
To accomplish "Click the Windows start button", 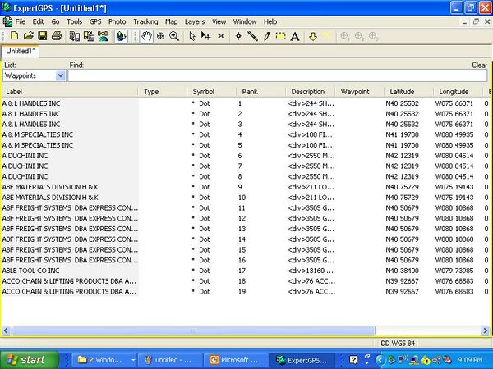I will coord(30,360).
